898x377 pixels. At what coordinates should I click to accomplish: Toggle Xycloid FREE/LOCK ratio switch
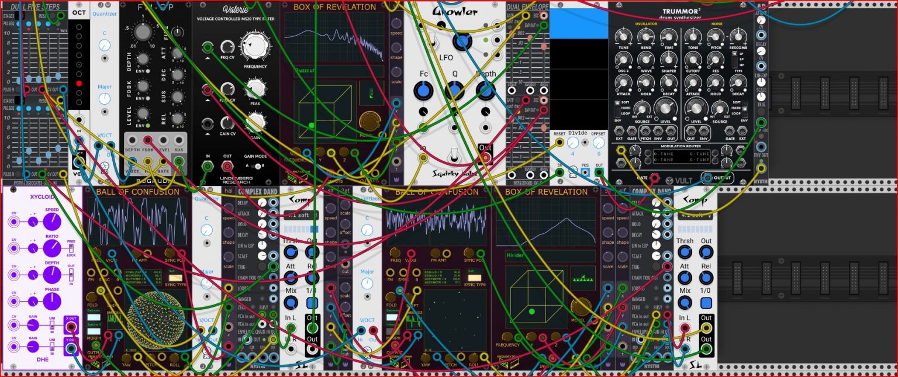click(71, 247)
